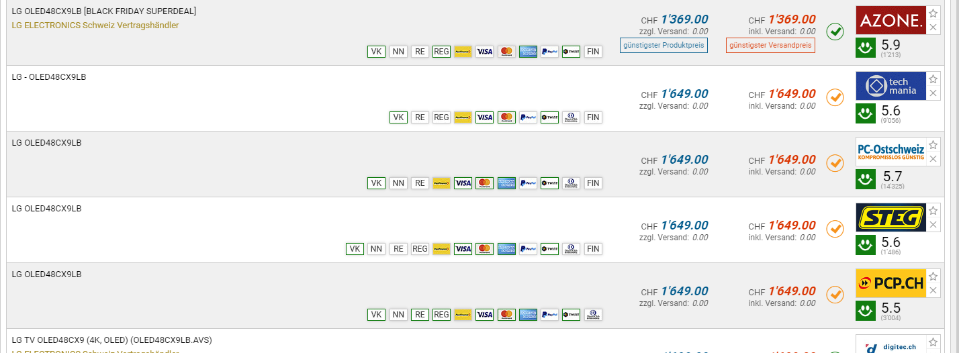Click the Mastercard icon in the STEG offer
The width and height of the screenshot is (959, 353).
point(484,249)
